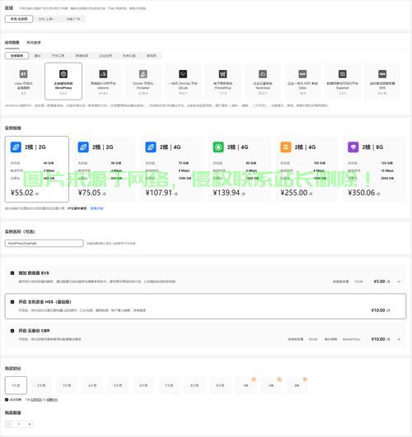Screen dimensions: 412x437
Task: Pick the PrestaShop e-commerce image icon
Action: click(222, 74)
